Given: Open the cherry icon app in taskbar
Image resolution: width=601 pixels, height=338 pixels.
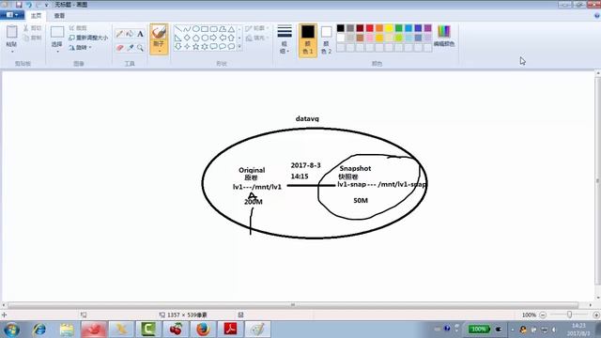Looking at the screenshot, I should (176, 330).
